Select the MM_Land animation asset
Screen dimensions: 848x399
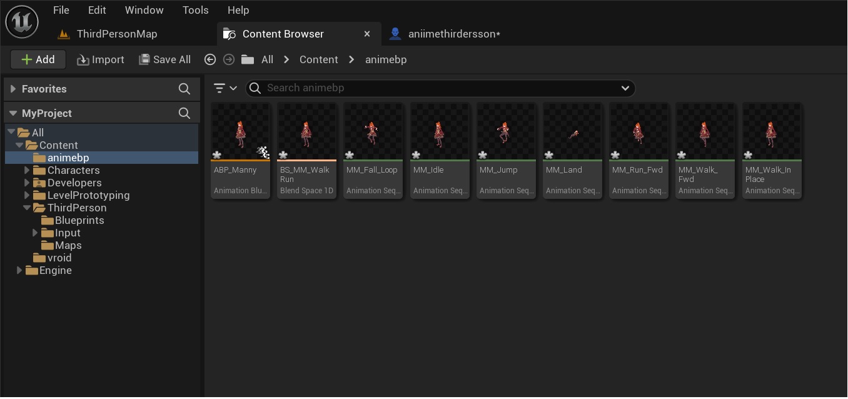click(572, 151)
